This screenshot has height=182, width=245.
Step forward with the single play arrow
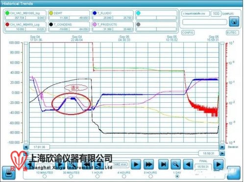click(x=136, y=164)
